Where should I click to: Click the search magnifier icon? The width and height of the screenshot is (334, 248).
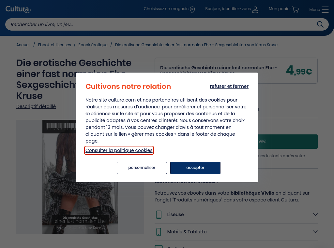(x=320, y=24)
